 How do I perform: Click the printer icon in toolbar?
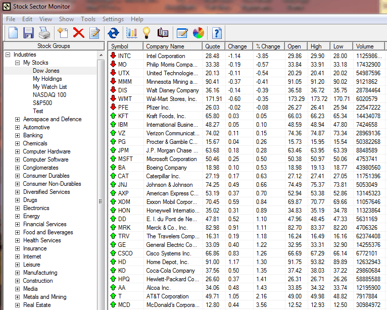(x=44, y=33)
